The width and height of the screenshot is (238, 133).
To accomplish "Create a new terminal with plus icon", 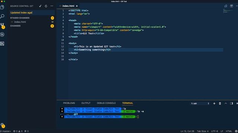I will pos(214,103).
